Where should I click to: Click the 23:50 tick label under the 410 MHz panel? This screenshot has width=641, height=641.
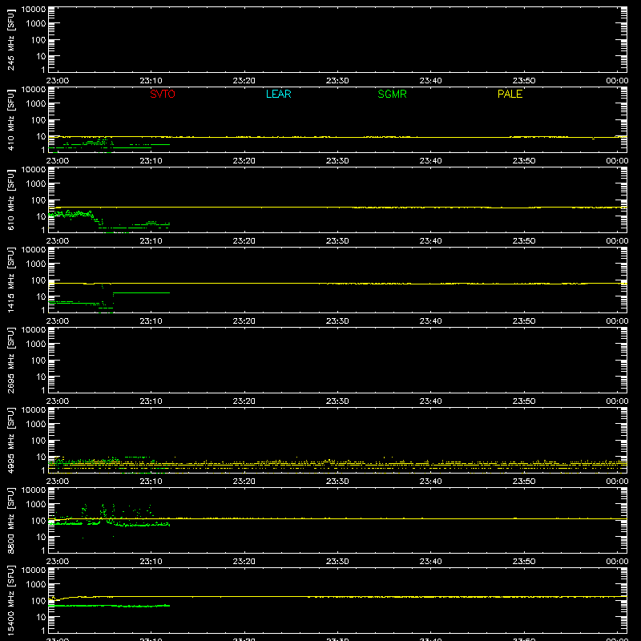click(x=524, y=161)
